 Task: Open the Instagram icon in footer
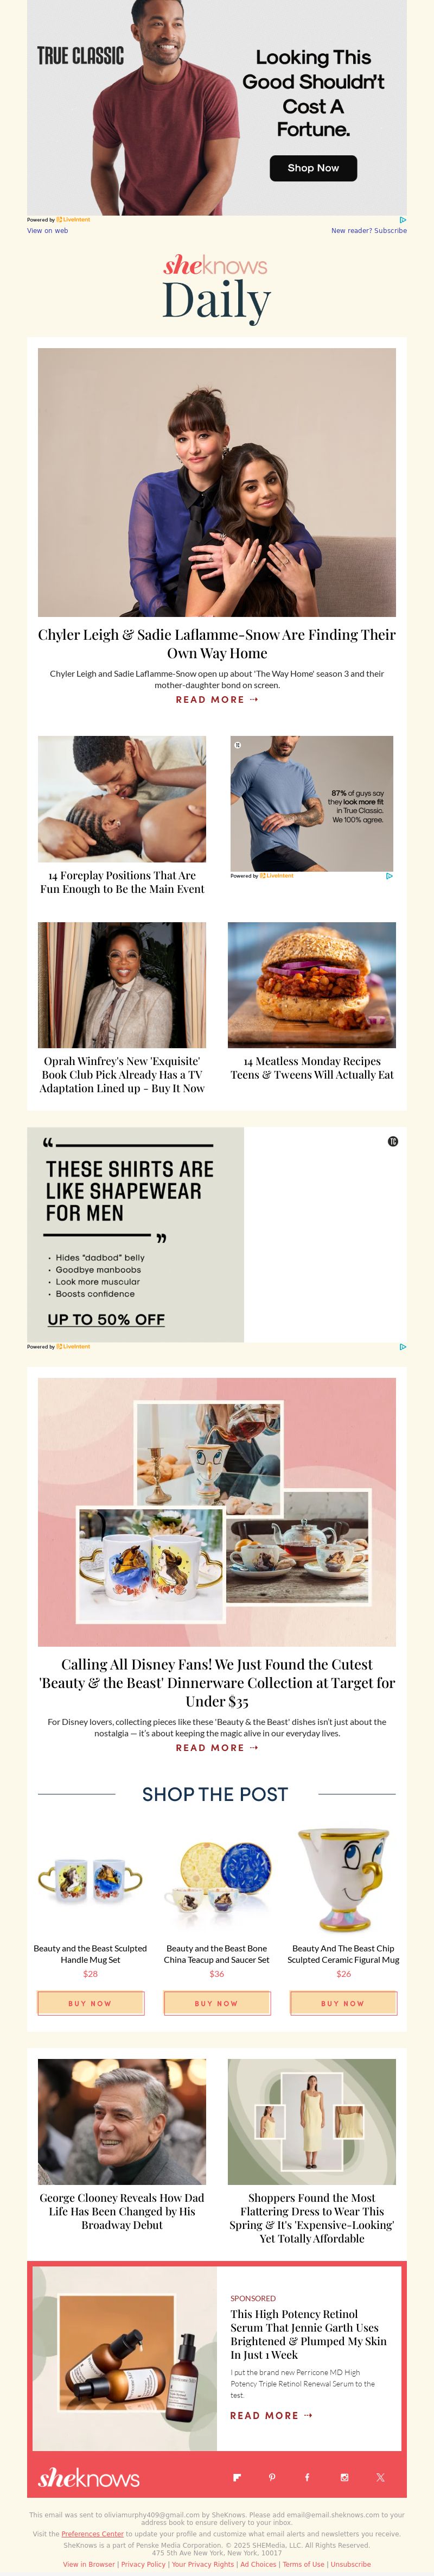pos(344,2478)
